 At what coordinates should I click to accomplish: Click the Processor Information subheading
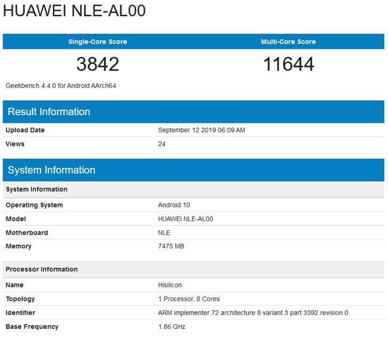(193, 269)
